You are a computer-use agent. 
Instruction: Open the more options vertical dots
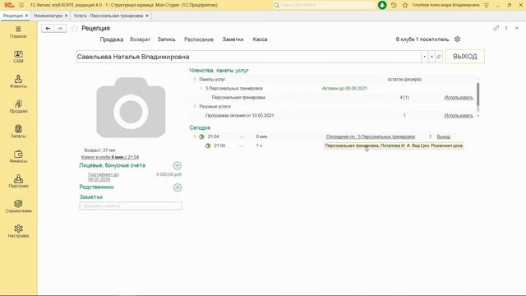point(506,28)
